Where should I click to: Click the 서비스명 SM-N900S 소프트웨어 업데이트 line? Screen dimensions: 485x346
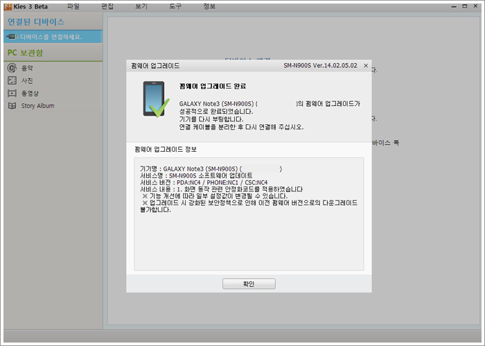pos(196,175)
